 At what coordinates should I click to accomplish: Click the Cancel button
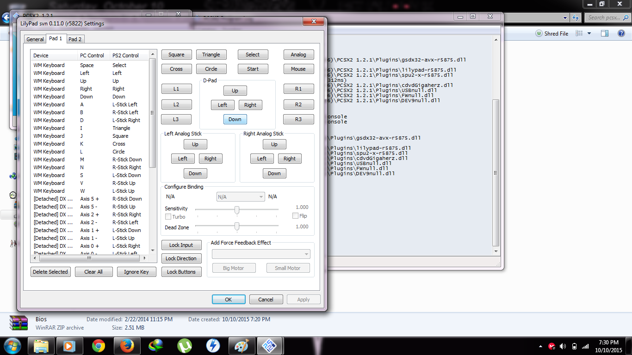(x=266, y=300)
